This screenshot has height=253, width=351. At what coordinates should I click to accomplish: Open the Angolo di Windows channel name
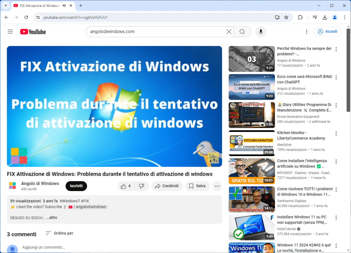(40, 184)
